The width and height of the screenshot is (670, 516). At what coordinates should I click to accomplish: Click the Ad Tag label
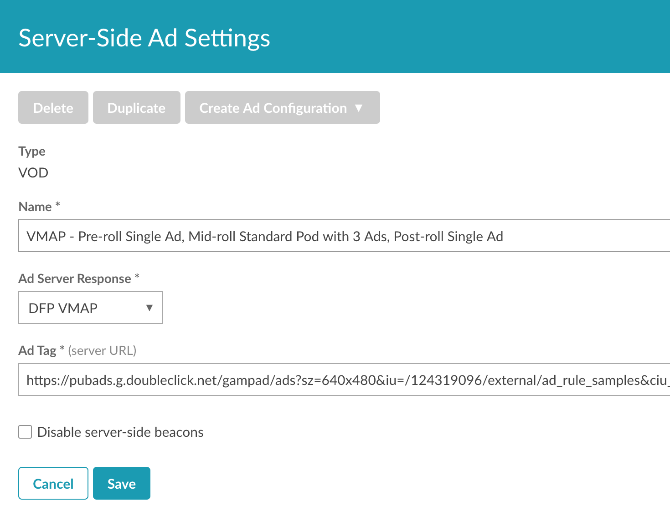[37, 351]
